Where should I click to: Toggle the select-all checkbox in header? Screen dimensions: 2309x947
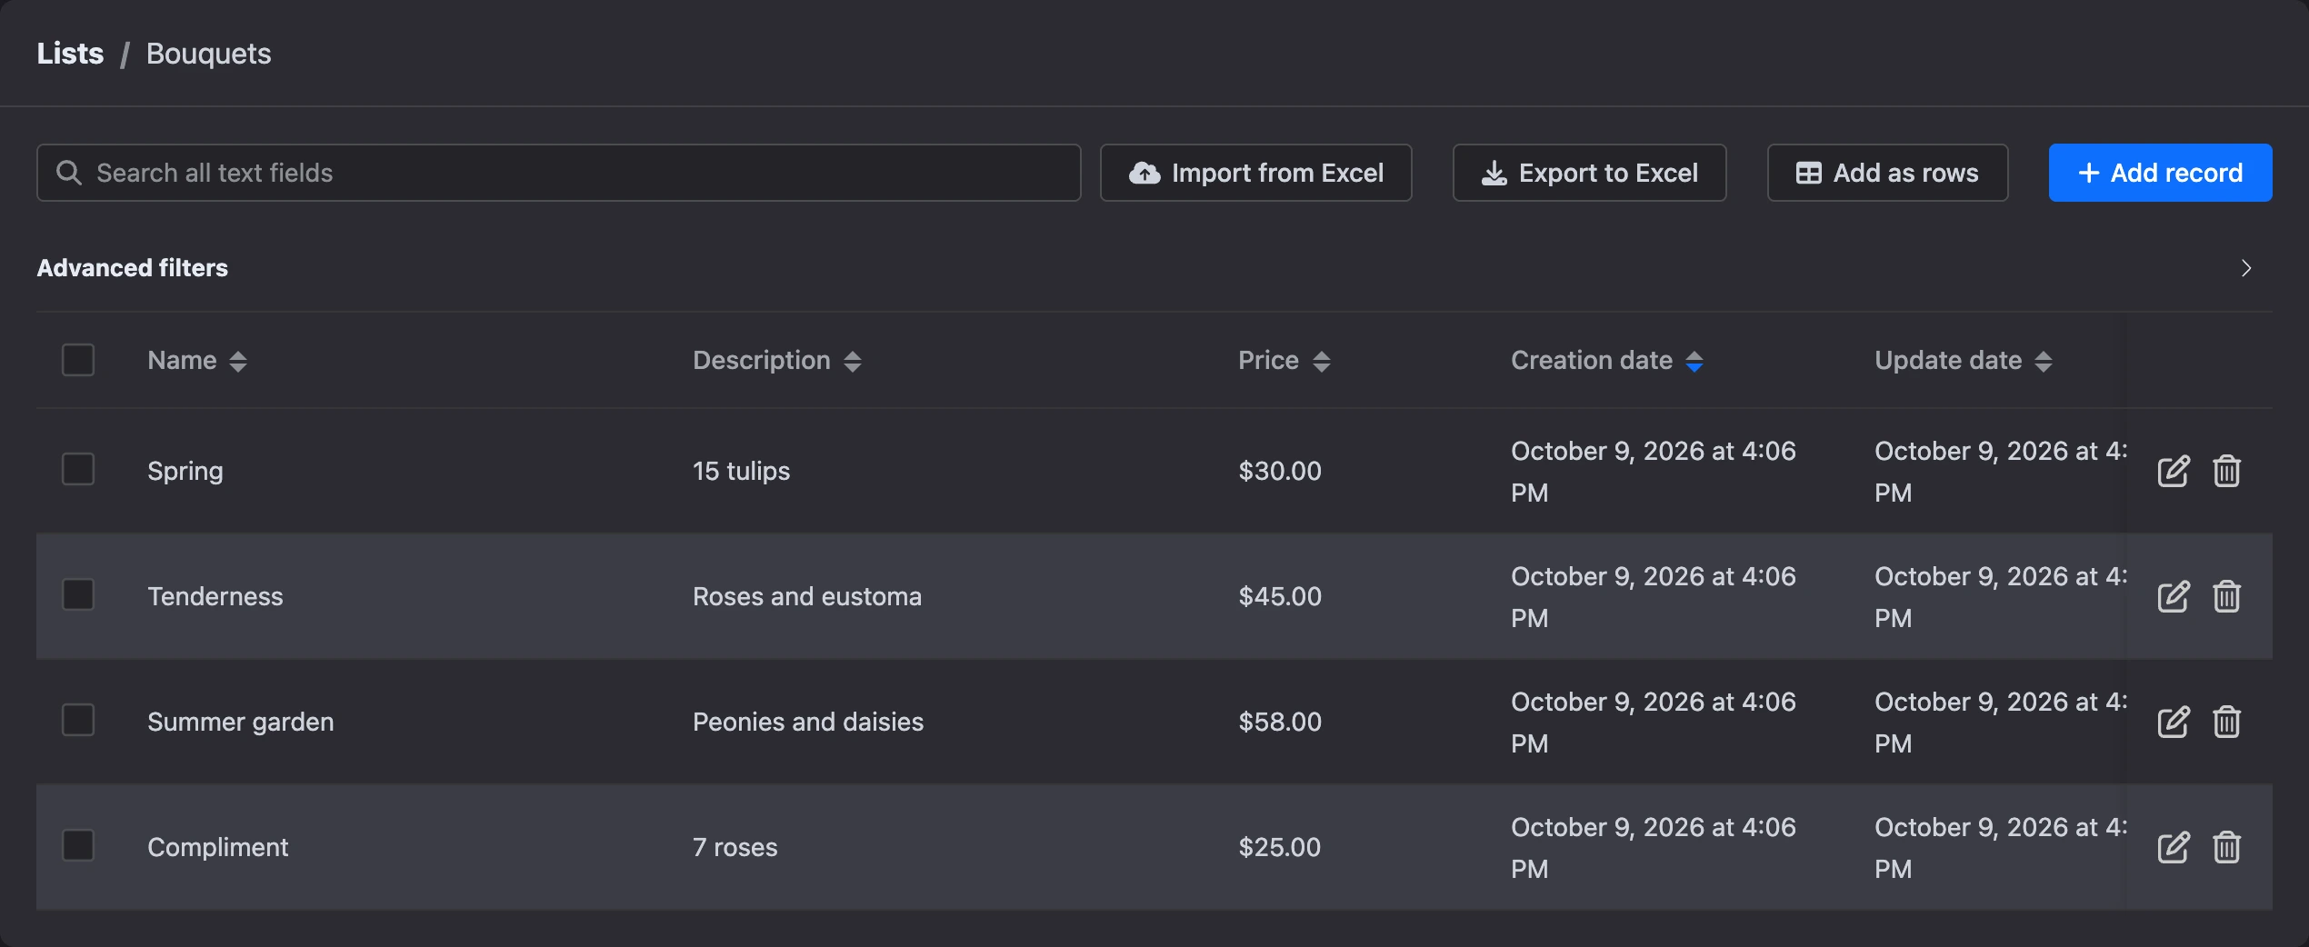[x=78, y=360]
